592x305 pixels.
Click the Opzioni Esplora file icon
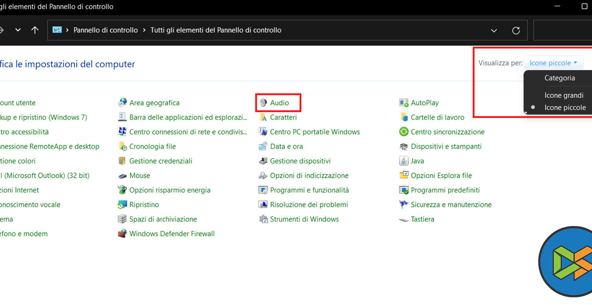404,175
